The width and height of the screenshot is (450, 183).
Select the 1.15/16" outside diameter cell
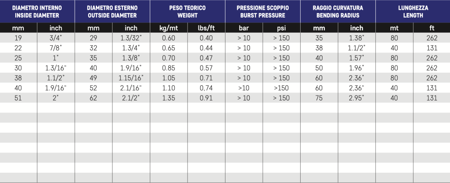131,78
